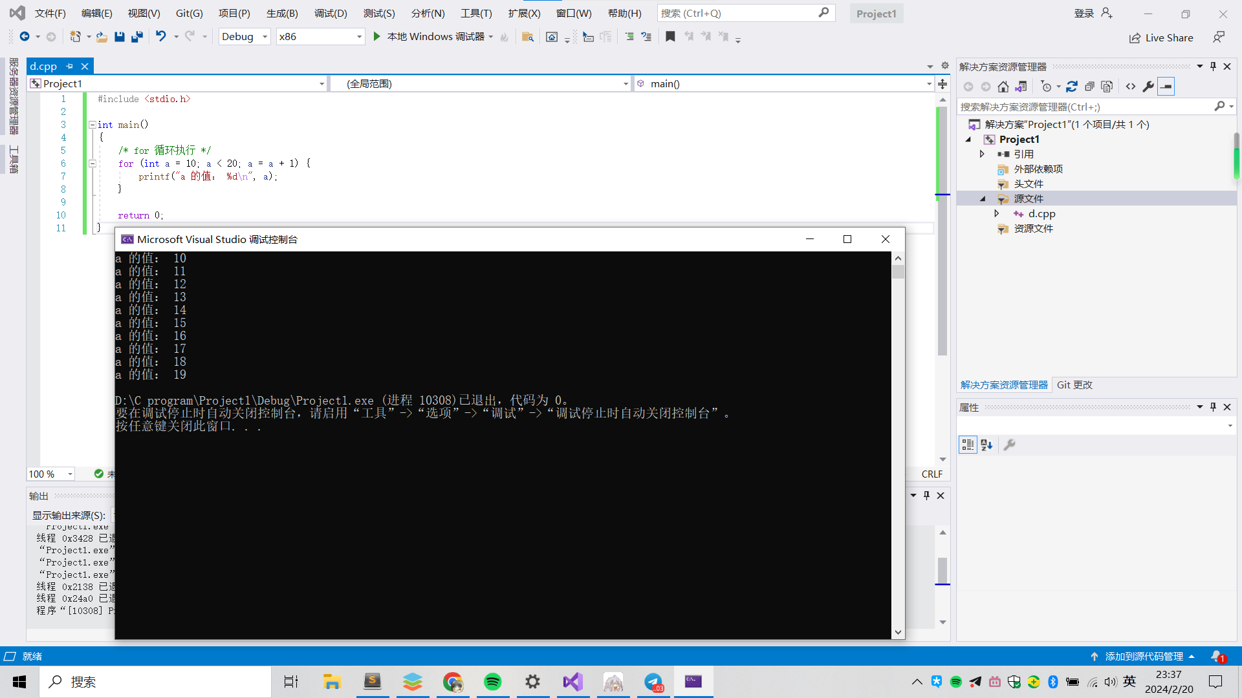The height and width of the screenshot is (698, 1242).
Task: Click the 搜索 (Ctrl+Q) search box
Action: point(746,13)
